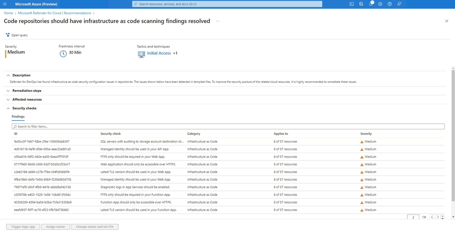Screen dimensions: 455x231
Task: Click ID c0faa81b-66f2-442e-ea50-8aea3ff7910f
Action: point(41,157)
